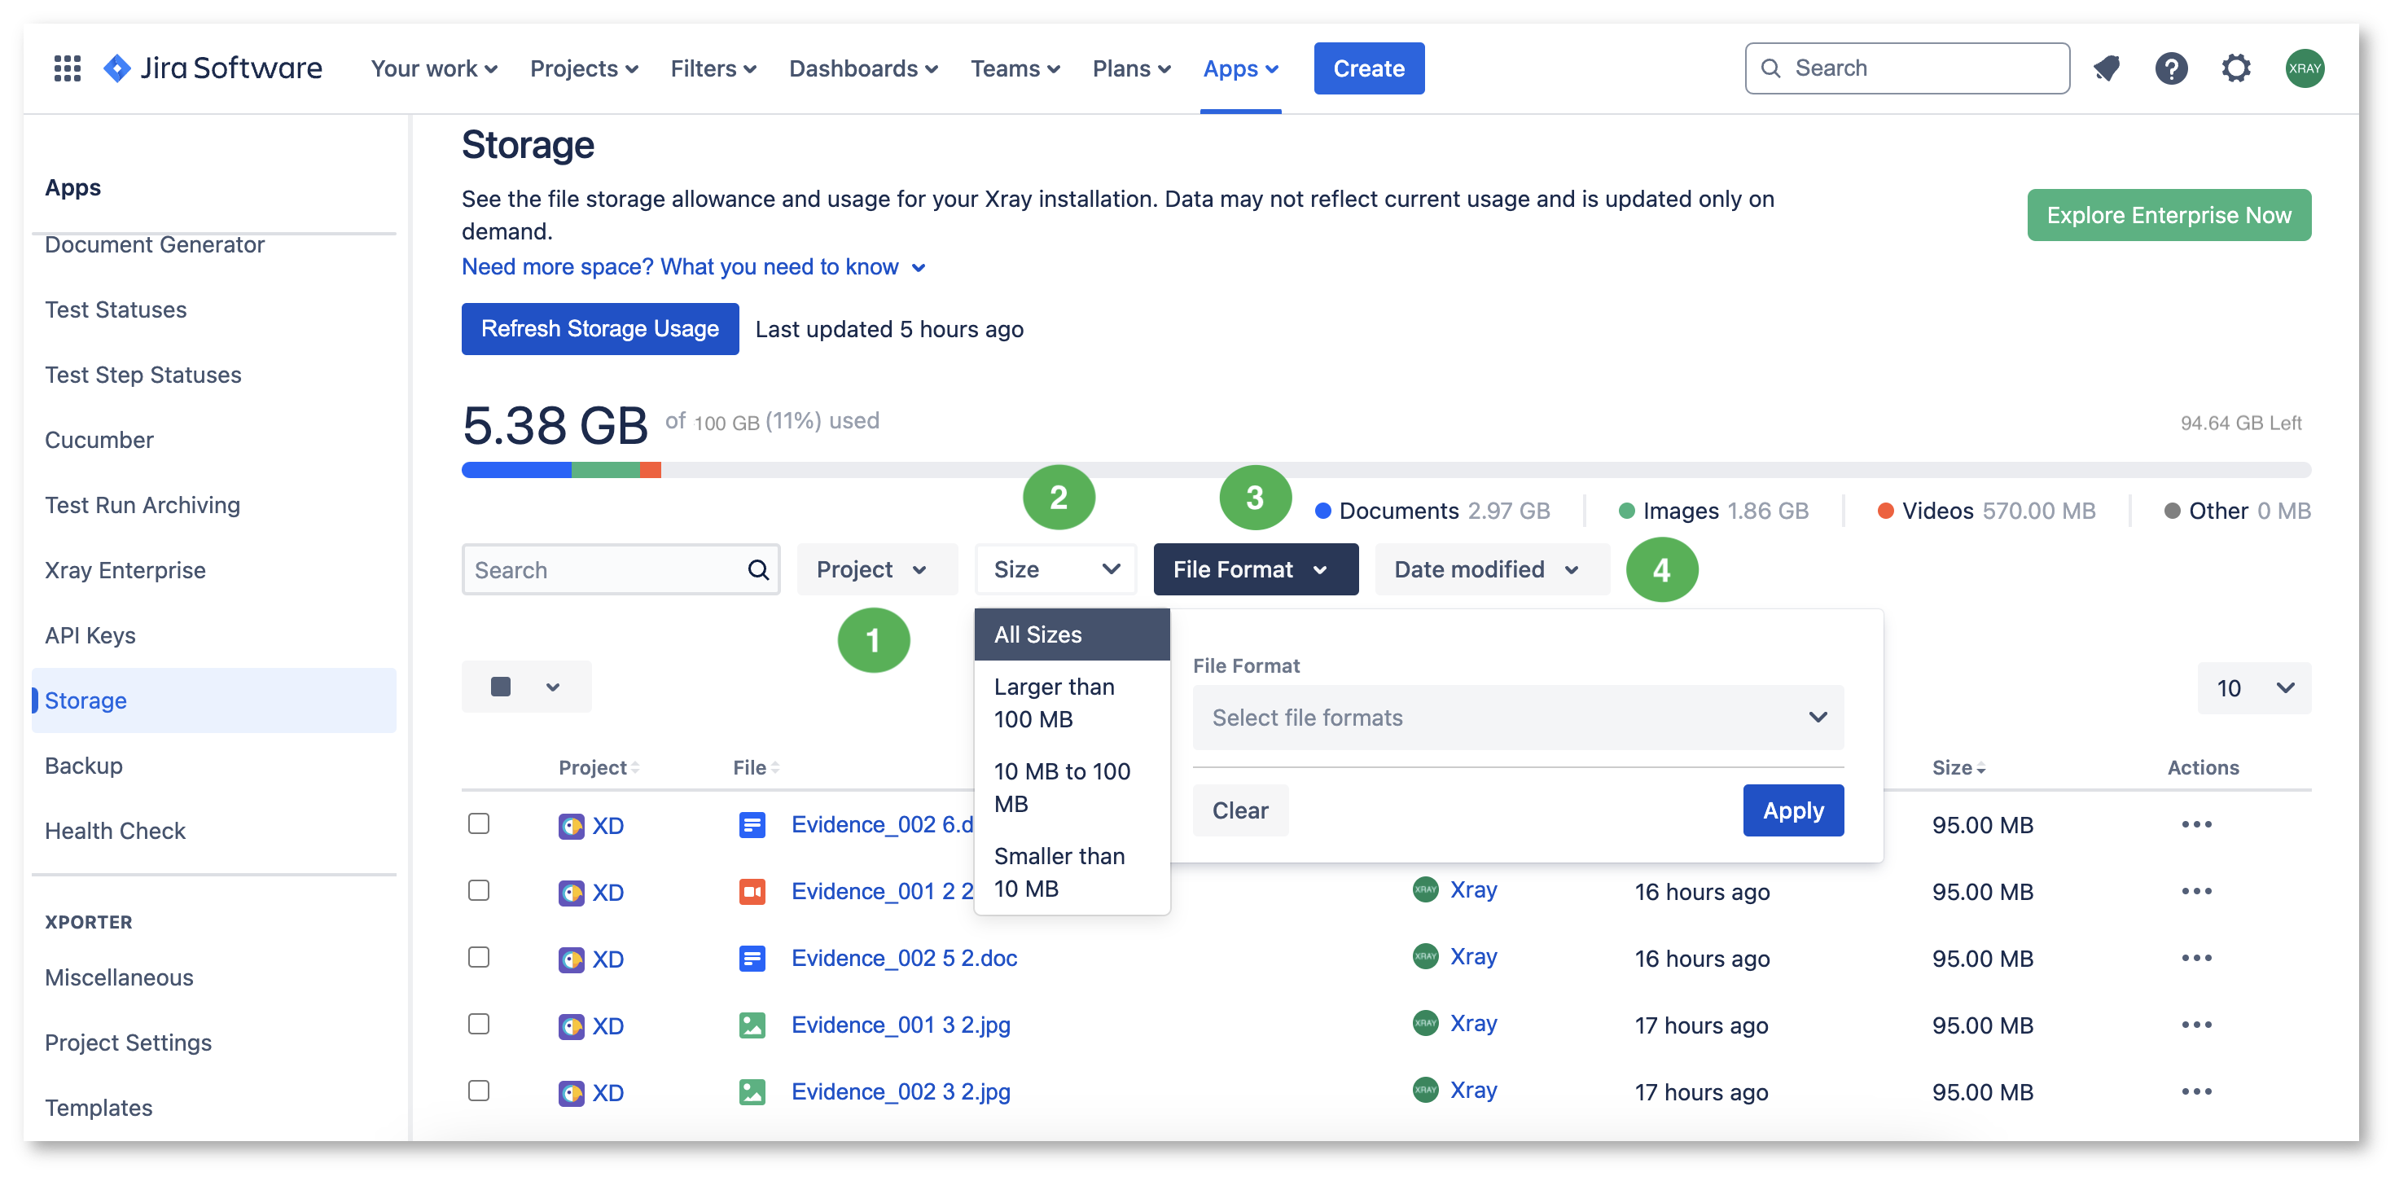Check the box for Evidence_001 2 2 row

tap(479, 890)
